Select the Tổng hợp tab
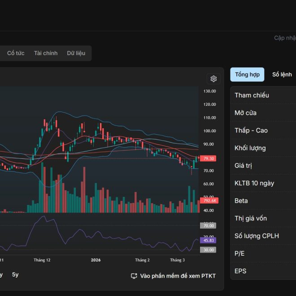 [x=247, y=74]
